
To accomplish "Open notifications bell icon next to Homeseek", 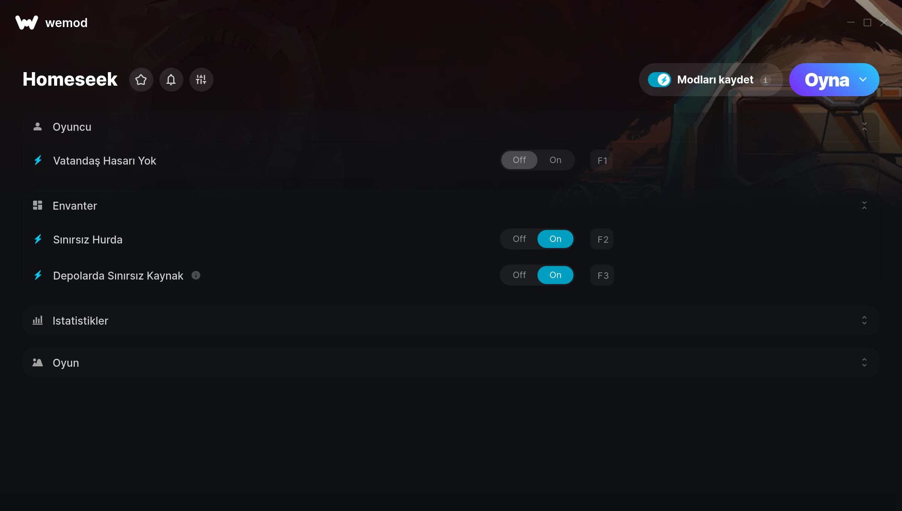I will pos(171,80).
